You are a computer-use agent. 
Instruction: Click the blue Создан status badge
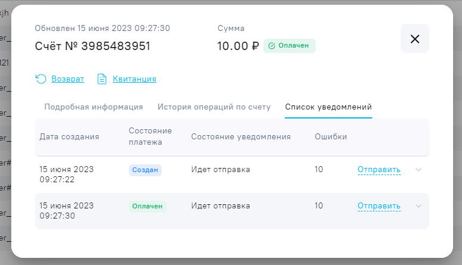tap(145, 170)
